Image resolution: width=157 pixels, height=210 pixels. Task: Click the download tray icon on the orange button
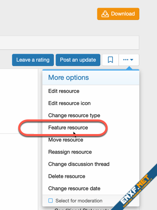click(x=105, y=14)
